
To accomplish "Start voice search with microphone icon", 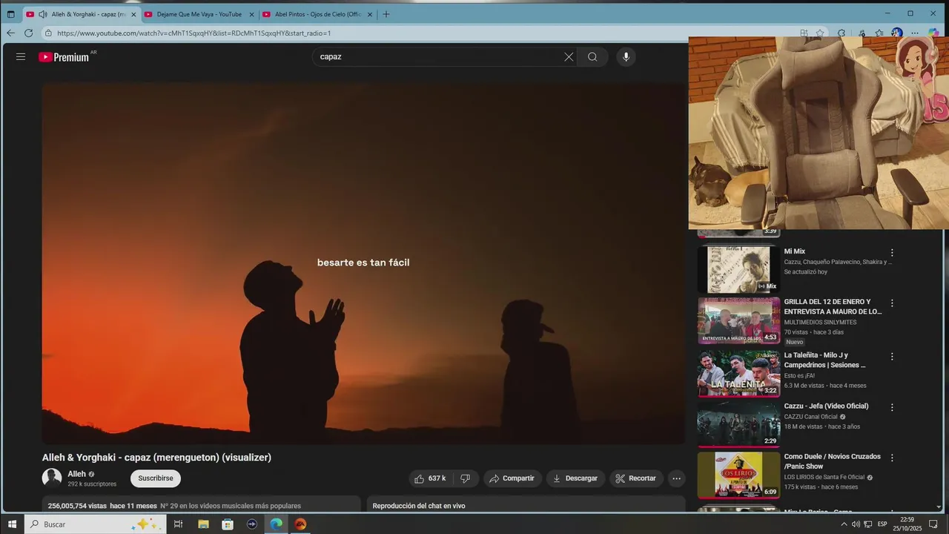I will tap(626, 56).
